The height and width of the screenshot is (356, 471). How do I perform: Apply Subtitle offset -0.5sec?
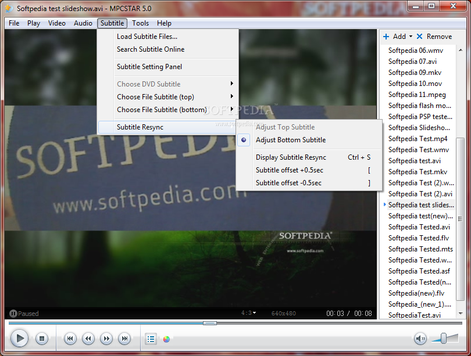[x=309, y=183]
